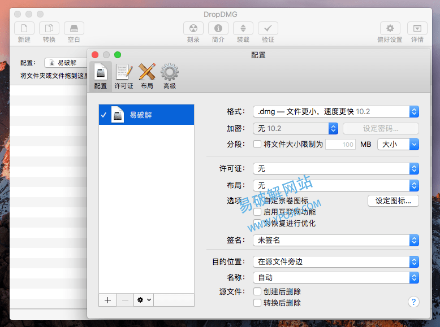Select the 易破解 configuration in the list
This screenshot has width=440, height=327.
(x=146, y=115)
